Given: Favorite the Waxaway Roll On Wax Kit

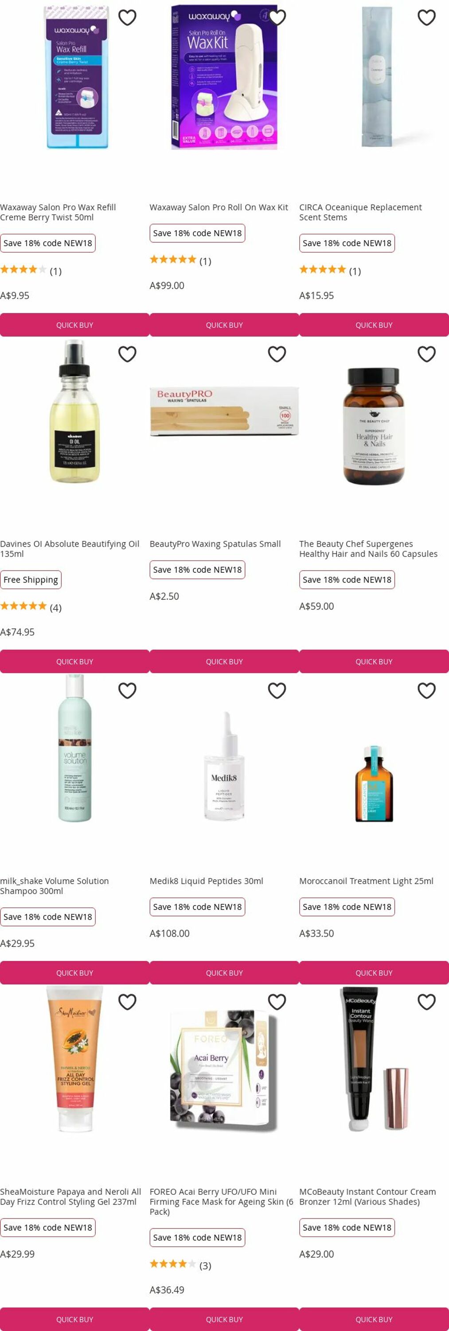Looking at the screenshot, I should tap(277, 18).
